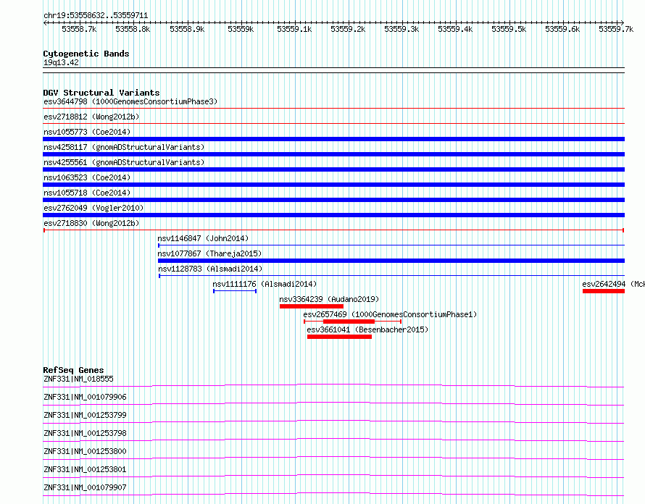This screenshot has width=645, height=504.
Task: Open transcript ZNF331|NM_001253800
Action: (x=85, y=451)
